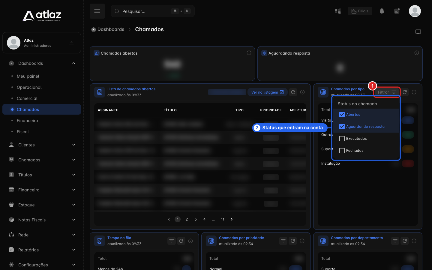
Task: Open the Filiais button in the top bar
Action: click(360, 11)
